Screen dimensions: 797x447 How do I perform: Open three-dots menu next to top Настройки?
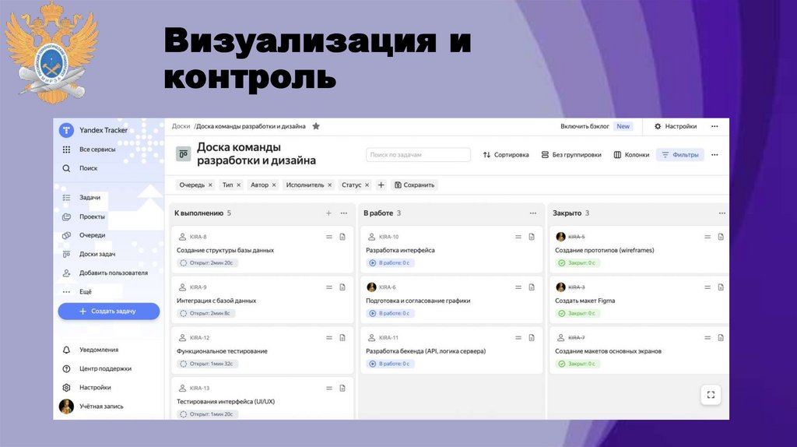coord(714,126)
